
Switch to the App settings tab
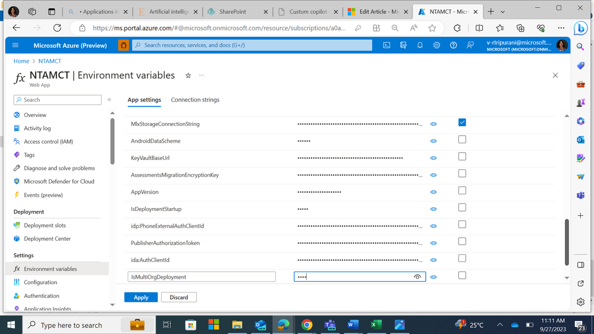coord(144,100)
